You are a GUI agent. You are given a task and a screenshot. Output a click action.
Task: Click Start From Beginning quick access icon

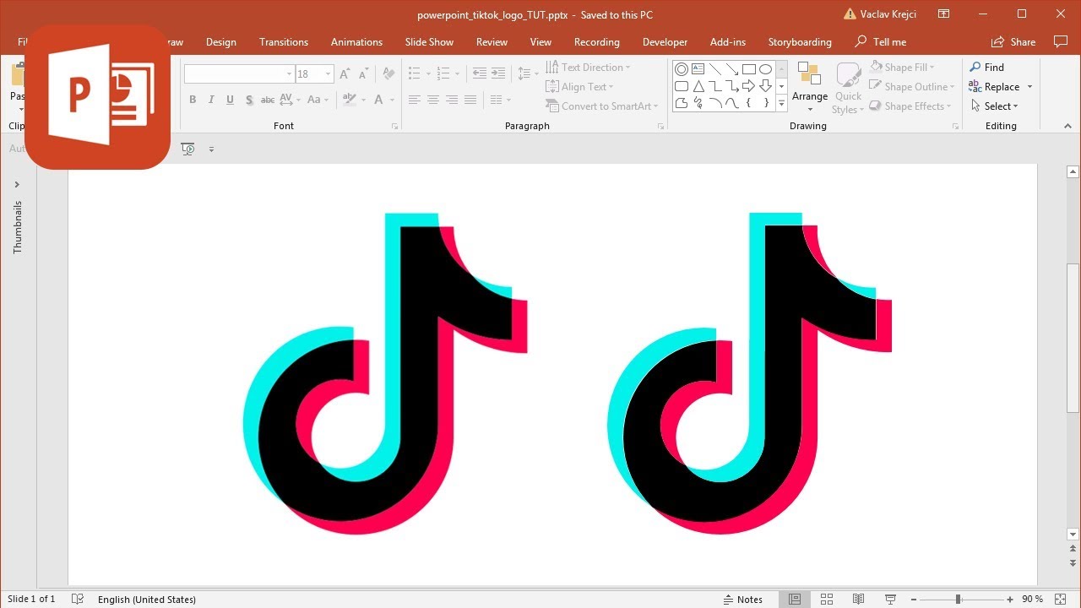click(188, 149)
